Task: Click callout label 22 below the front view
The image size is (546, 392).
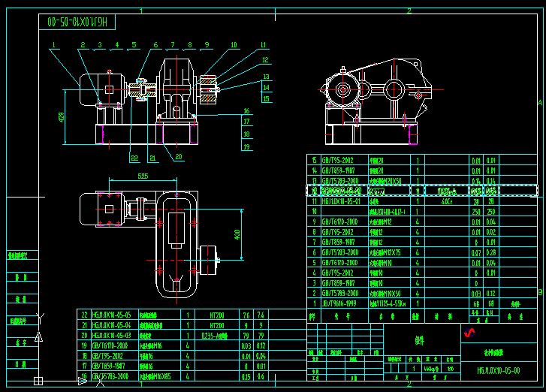Action: pos(134,158)
